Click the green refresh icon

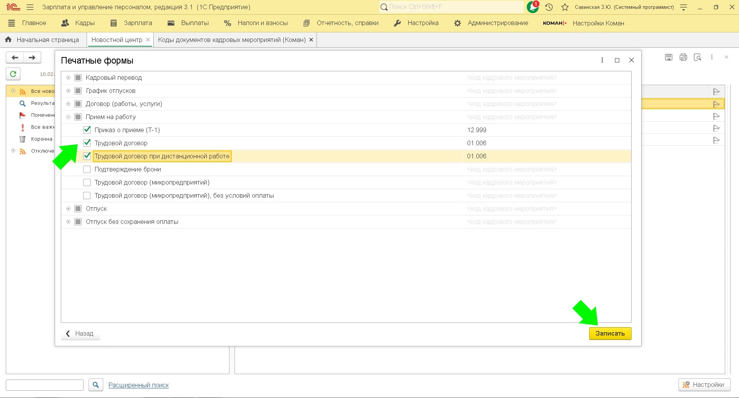coord(13,74)
